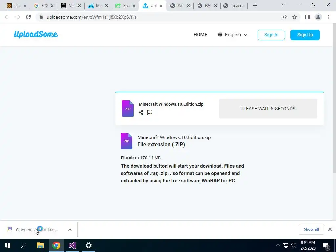Click the PLEASE WAIT 5 SECONDS button

[268, 109]
